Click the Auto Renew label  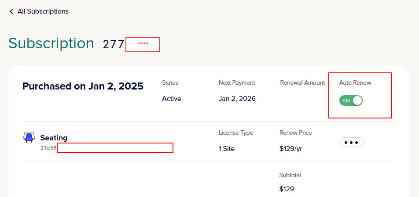(355, 82)
